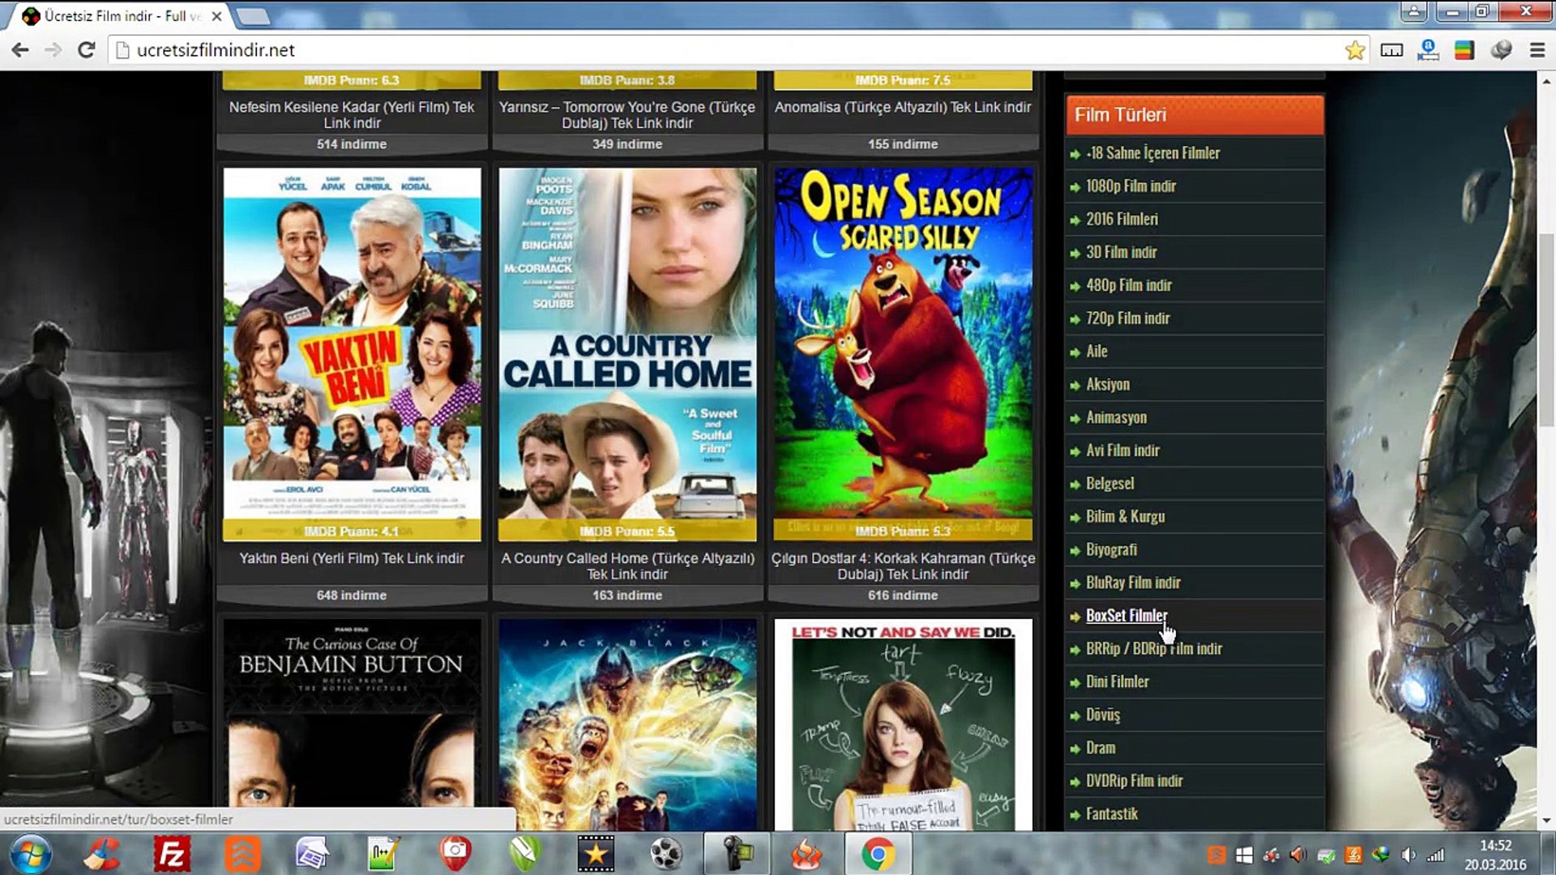Viewport: 1556px width, 875px height.
Task: Open a new browser tab
Action: tap(253, 15)
